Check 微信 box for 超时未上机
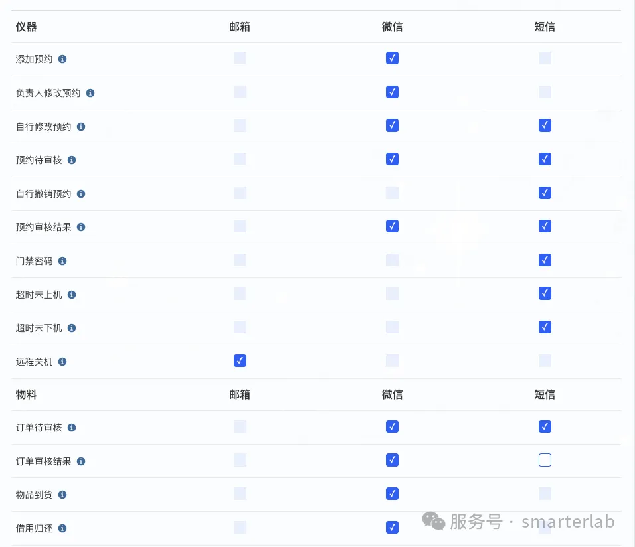 pos(392,293)
